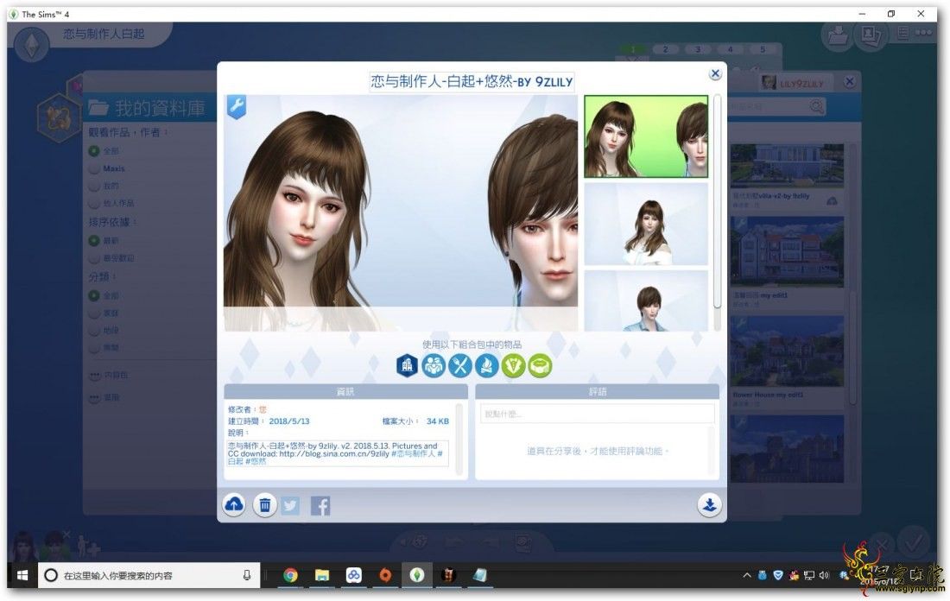Click search magnifier in Gallery window

click(817, 106)
